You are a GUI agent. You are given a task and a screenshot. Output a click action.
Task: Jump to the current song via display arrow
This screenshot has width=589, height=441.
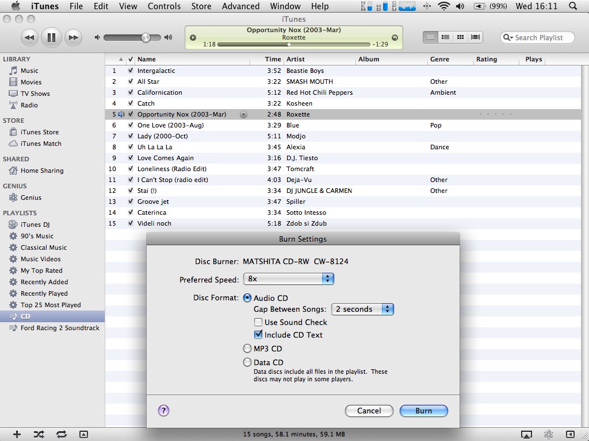click(x=395, y=37)
